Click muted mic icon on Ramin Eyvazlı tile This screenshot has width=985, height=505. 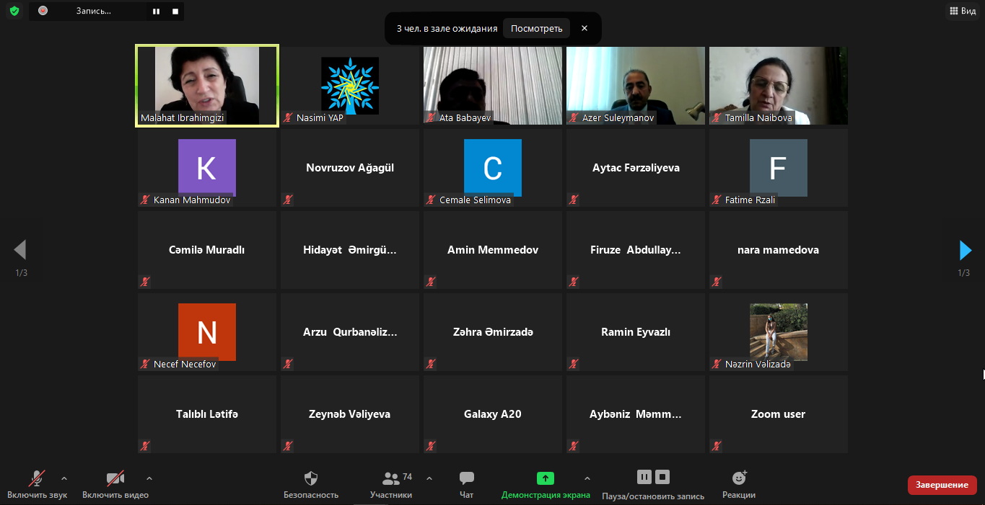point(574,364)
